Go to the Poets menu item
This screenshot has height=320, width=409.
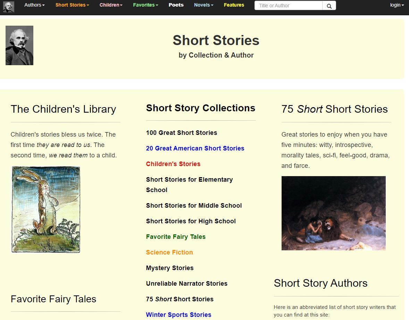point(176,5)
